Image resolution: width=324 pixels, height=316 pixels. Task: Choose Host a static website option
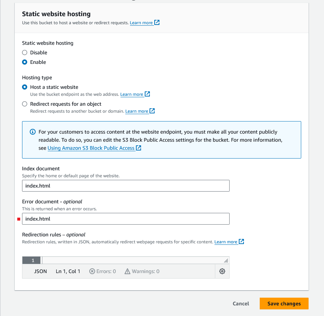click(x=24, y=87)
